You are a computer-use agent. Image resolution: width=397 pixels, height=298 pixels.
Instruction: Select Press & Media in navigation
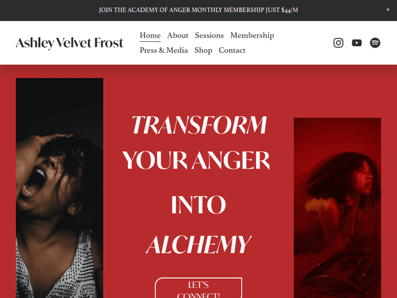164,50
